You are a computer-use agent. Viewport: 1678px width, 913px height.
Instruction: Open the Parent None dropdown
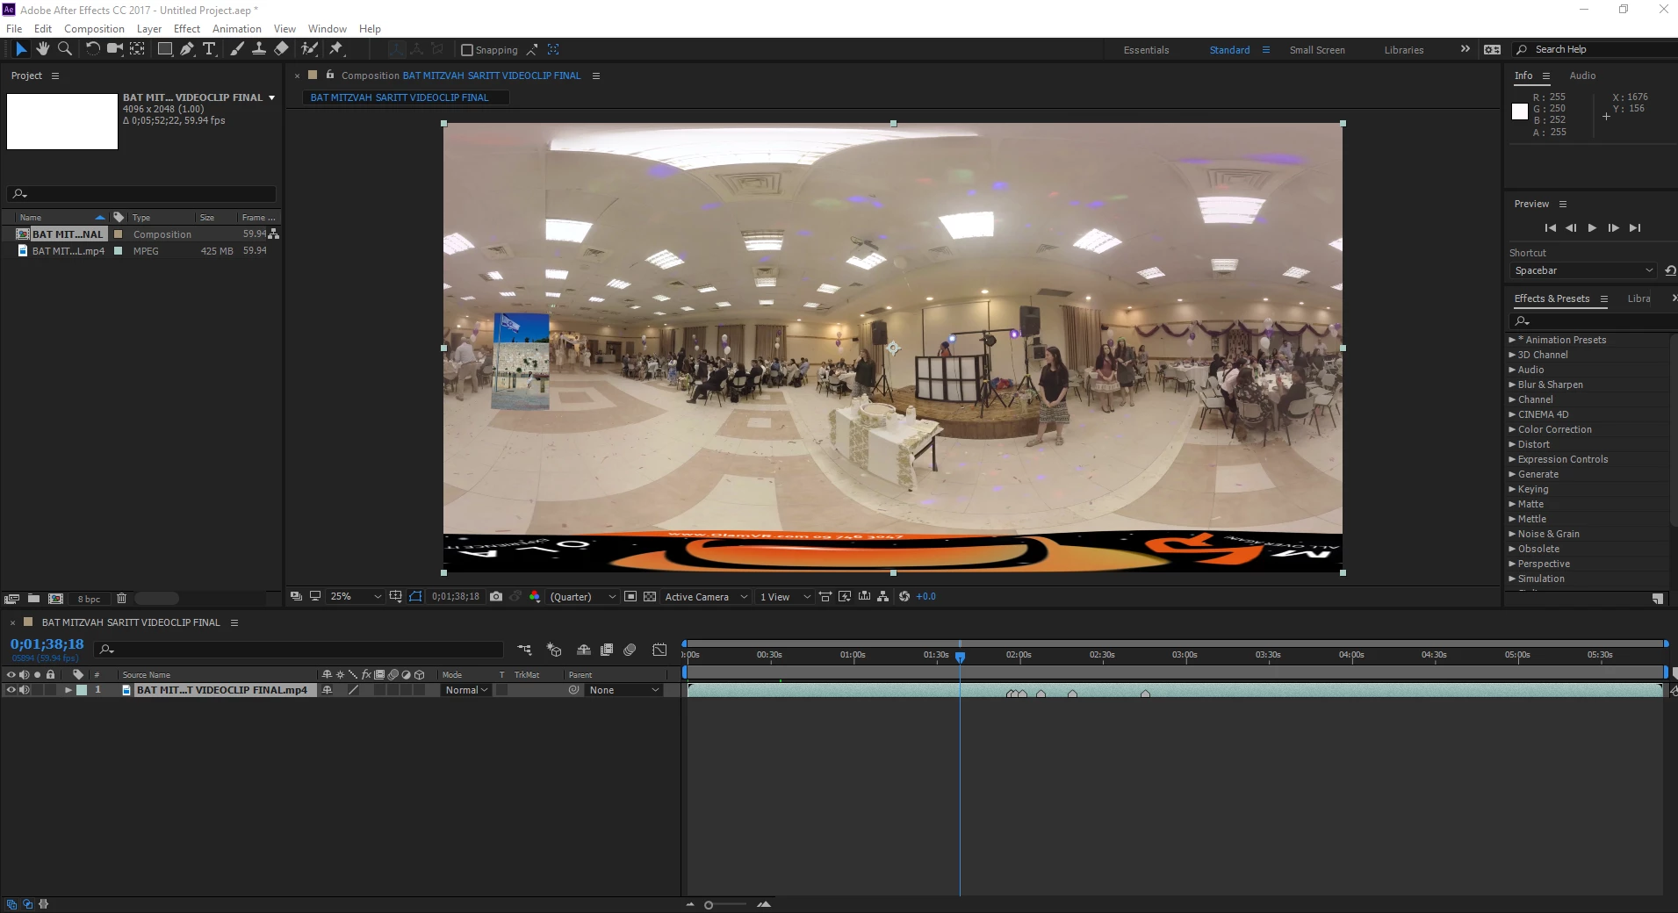[x=624, y=690]
